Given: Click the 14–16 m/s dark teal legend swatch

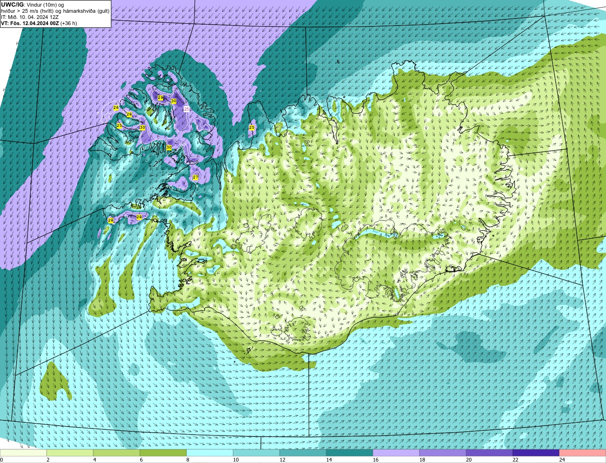Looking at the screenshot, I should 349,453.
